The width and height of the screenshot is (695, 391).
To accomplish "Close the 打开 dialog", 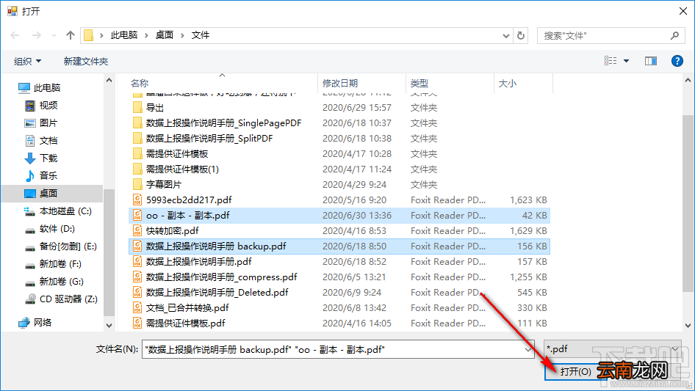I will (x=683, y=11).
